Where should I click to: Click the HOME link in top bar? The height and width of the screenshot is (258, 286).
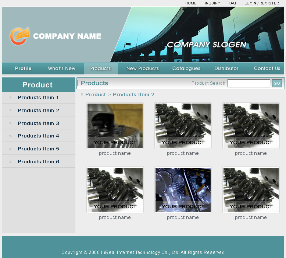pyautogui.click(x=191, y=3)
